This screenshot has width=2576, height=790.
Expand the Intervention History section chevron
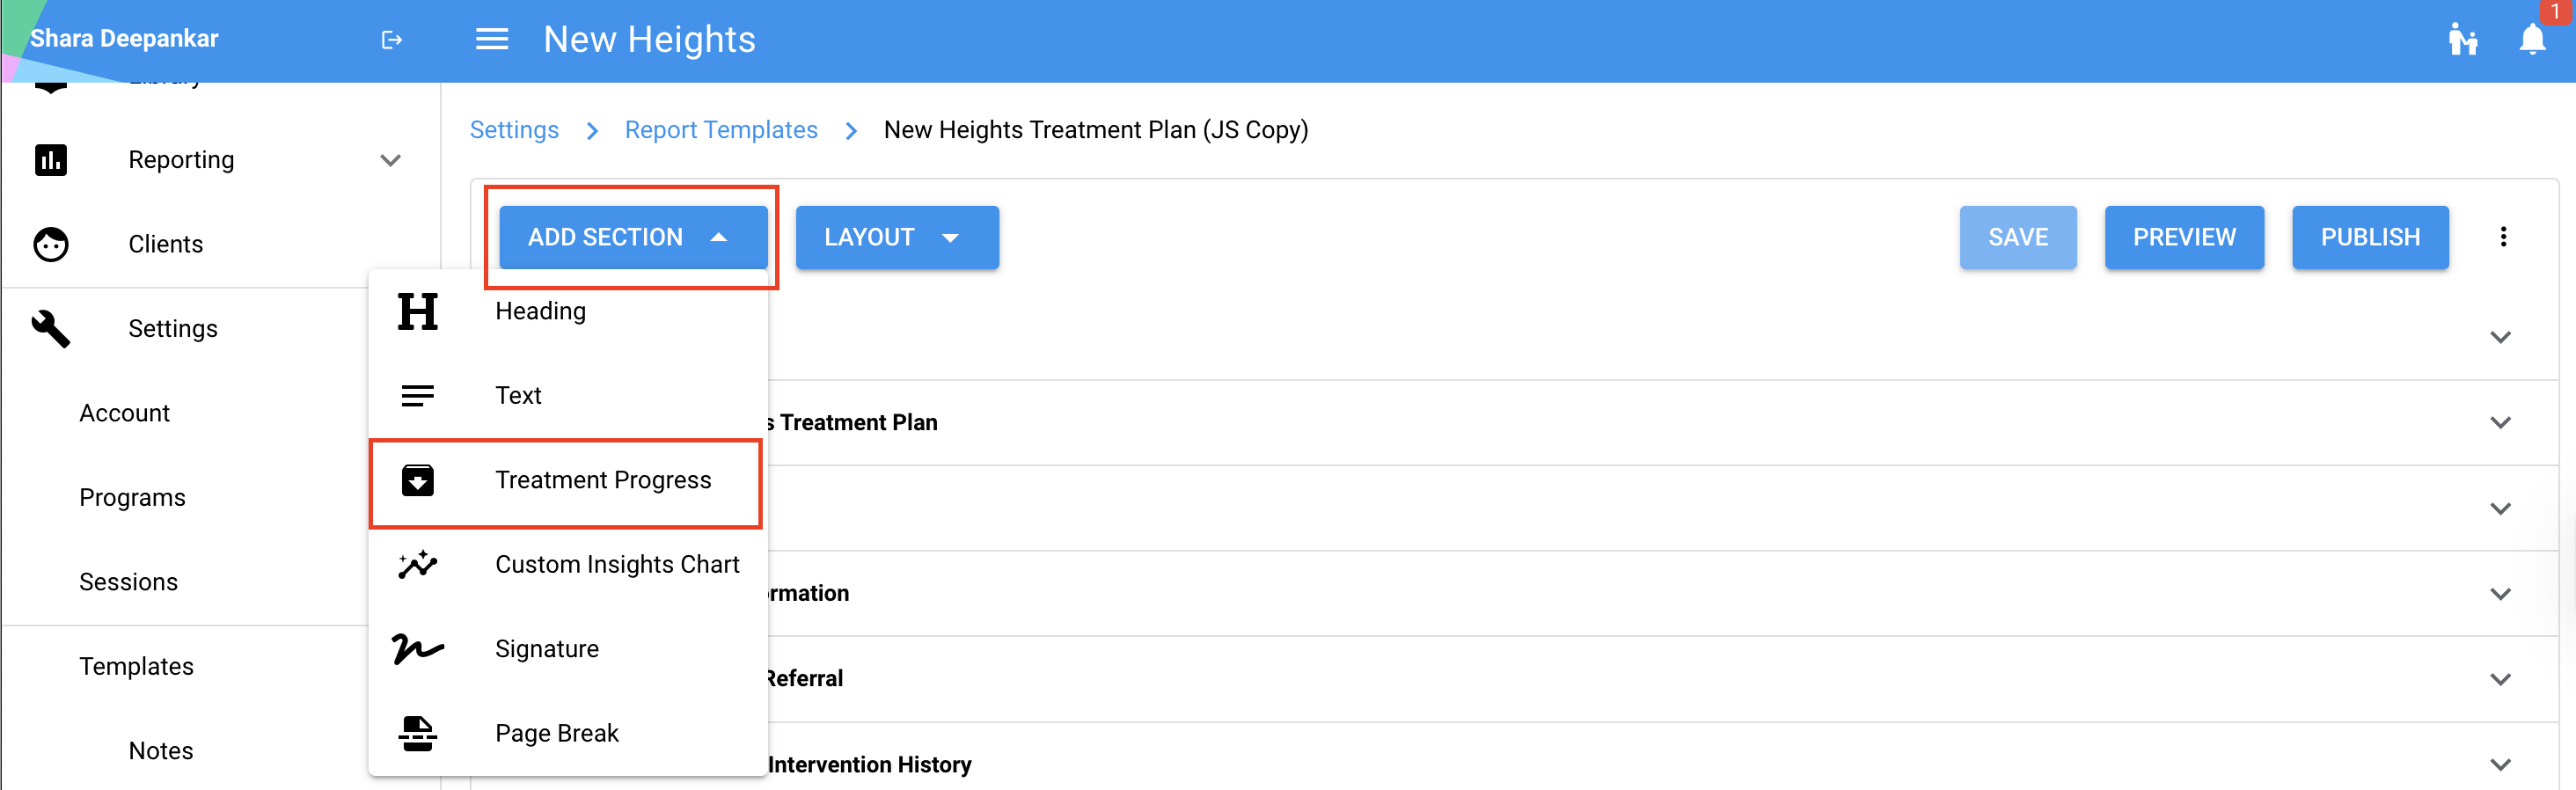coord(2500,765)
